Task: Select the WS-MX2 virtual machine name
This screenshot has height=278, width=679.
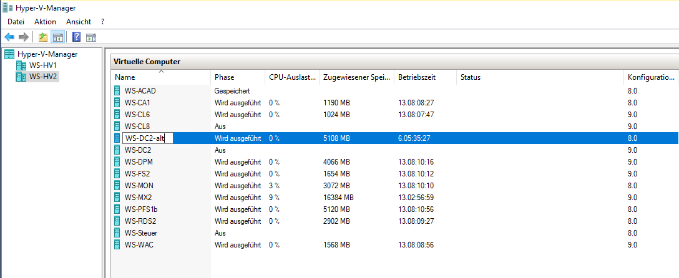Action: pos(138,197)
